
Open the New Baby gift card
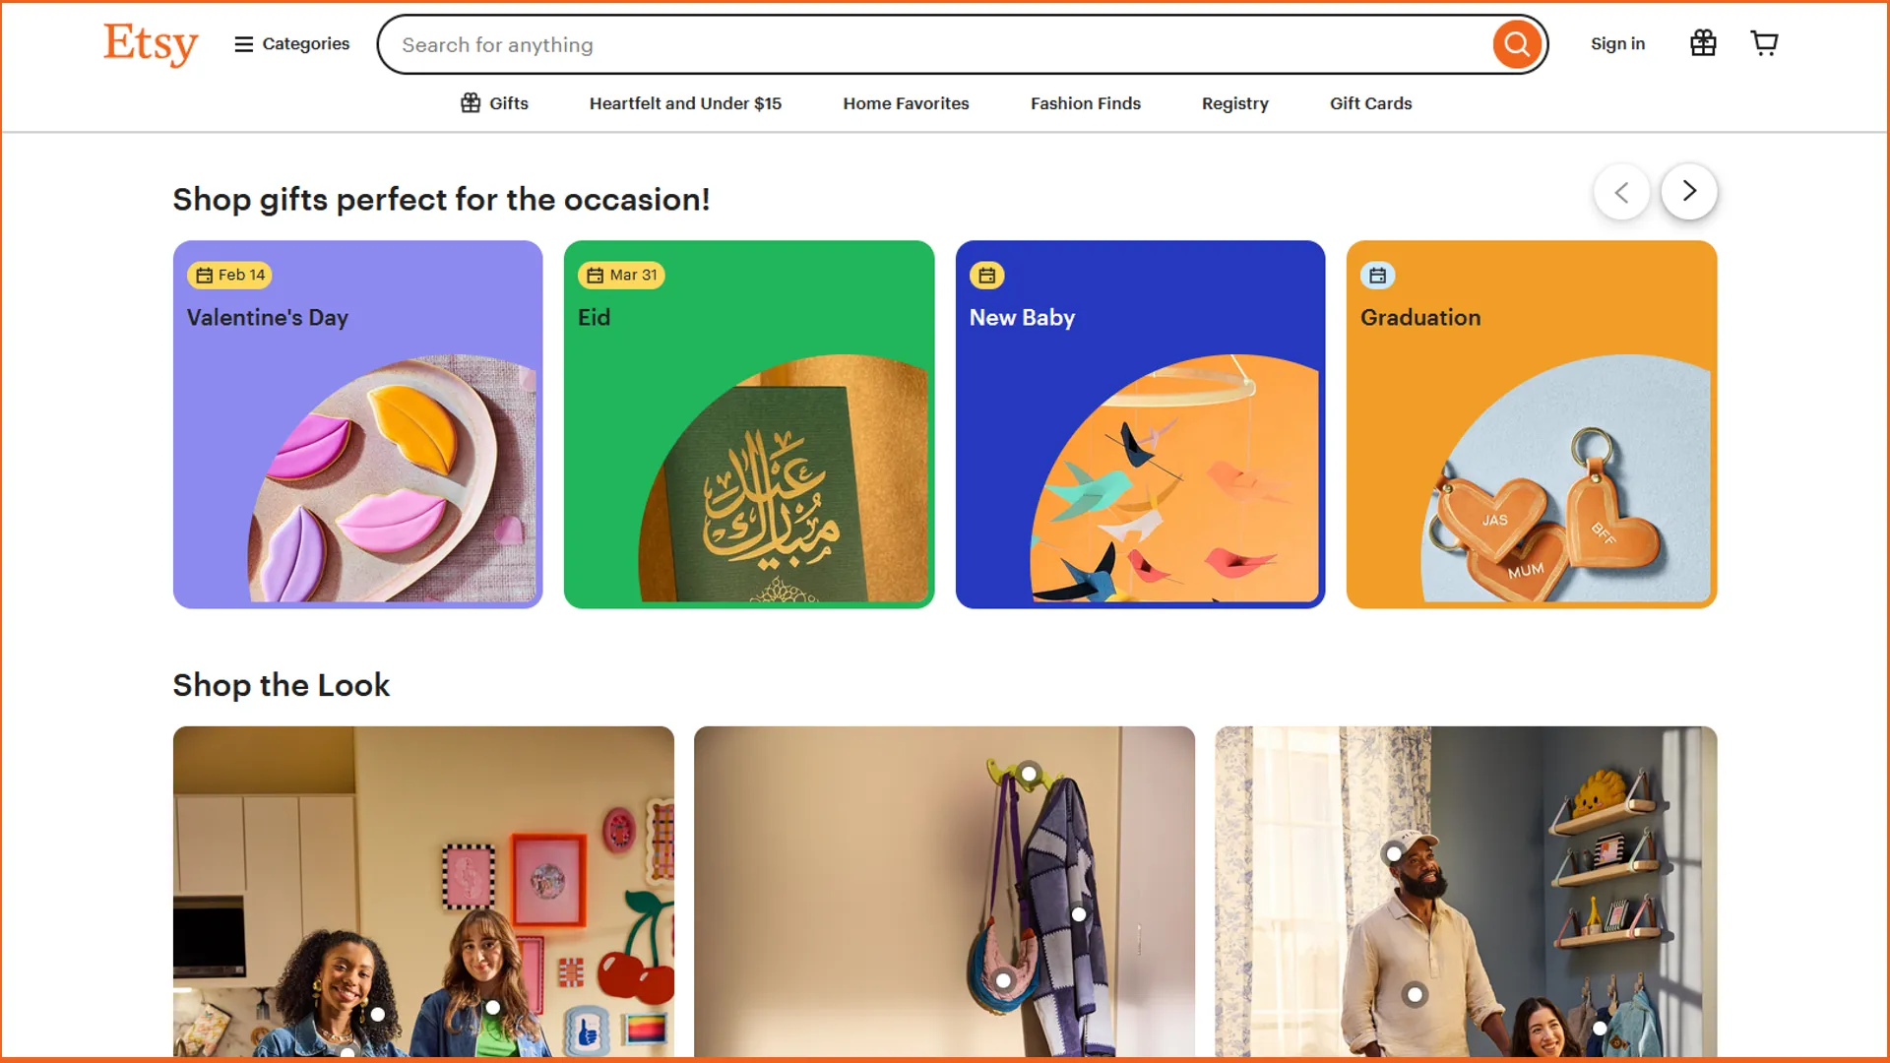tap(1140, 424)
